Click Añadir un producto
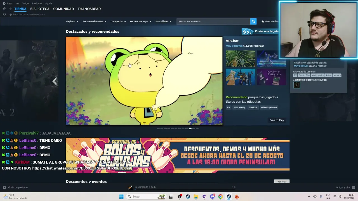358x201 pixels. [x=15, y=187]
